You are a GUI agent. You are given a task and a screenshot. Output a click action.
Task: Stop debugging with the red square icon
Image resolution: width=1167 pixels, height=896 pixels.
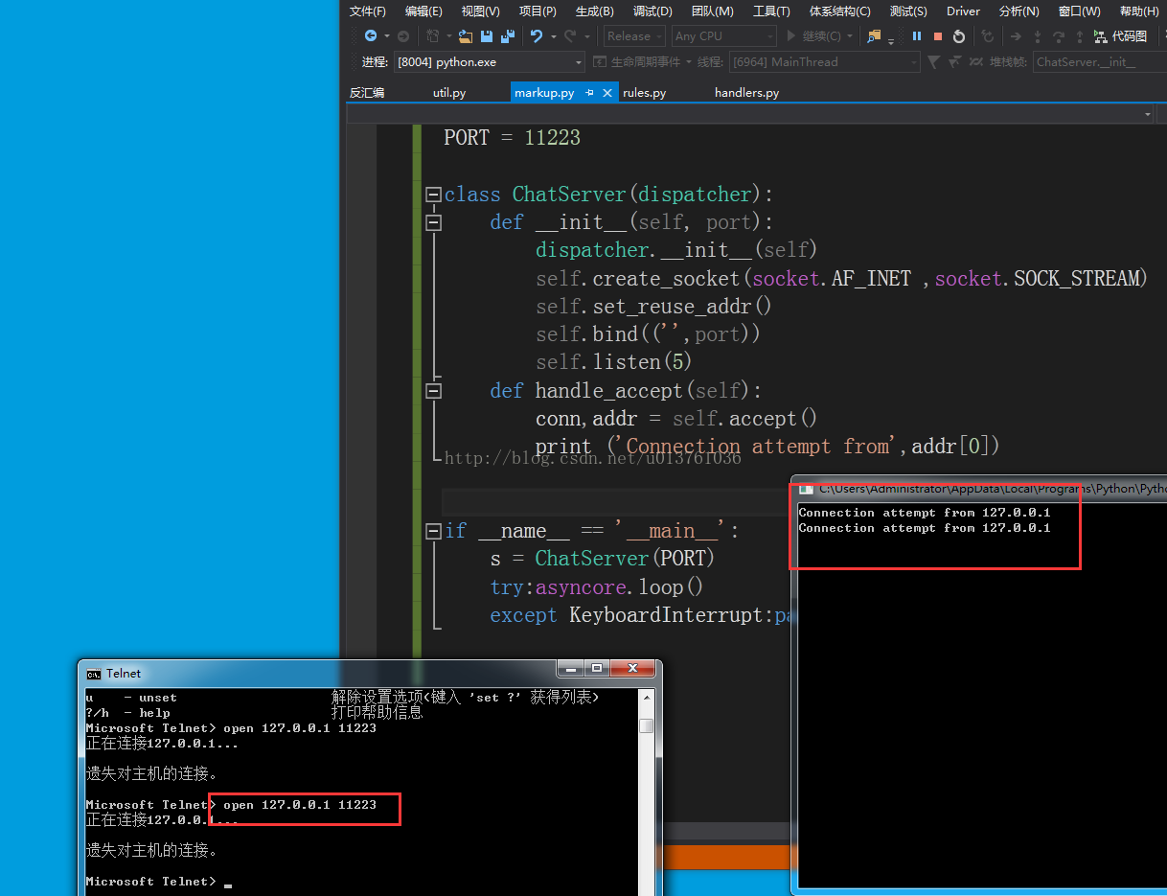938,36
